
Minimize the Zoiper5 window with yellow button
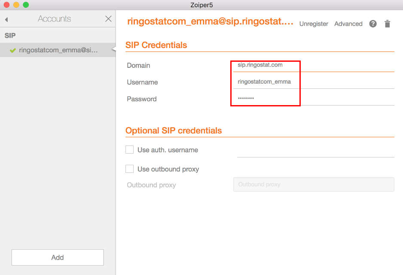point(16,5)
